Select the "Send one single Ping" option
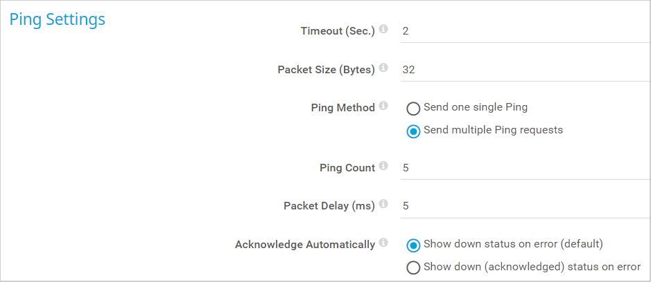The height and width of the screenshot is (282, 651). pyautogui.click(x=414, y=109)
